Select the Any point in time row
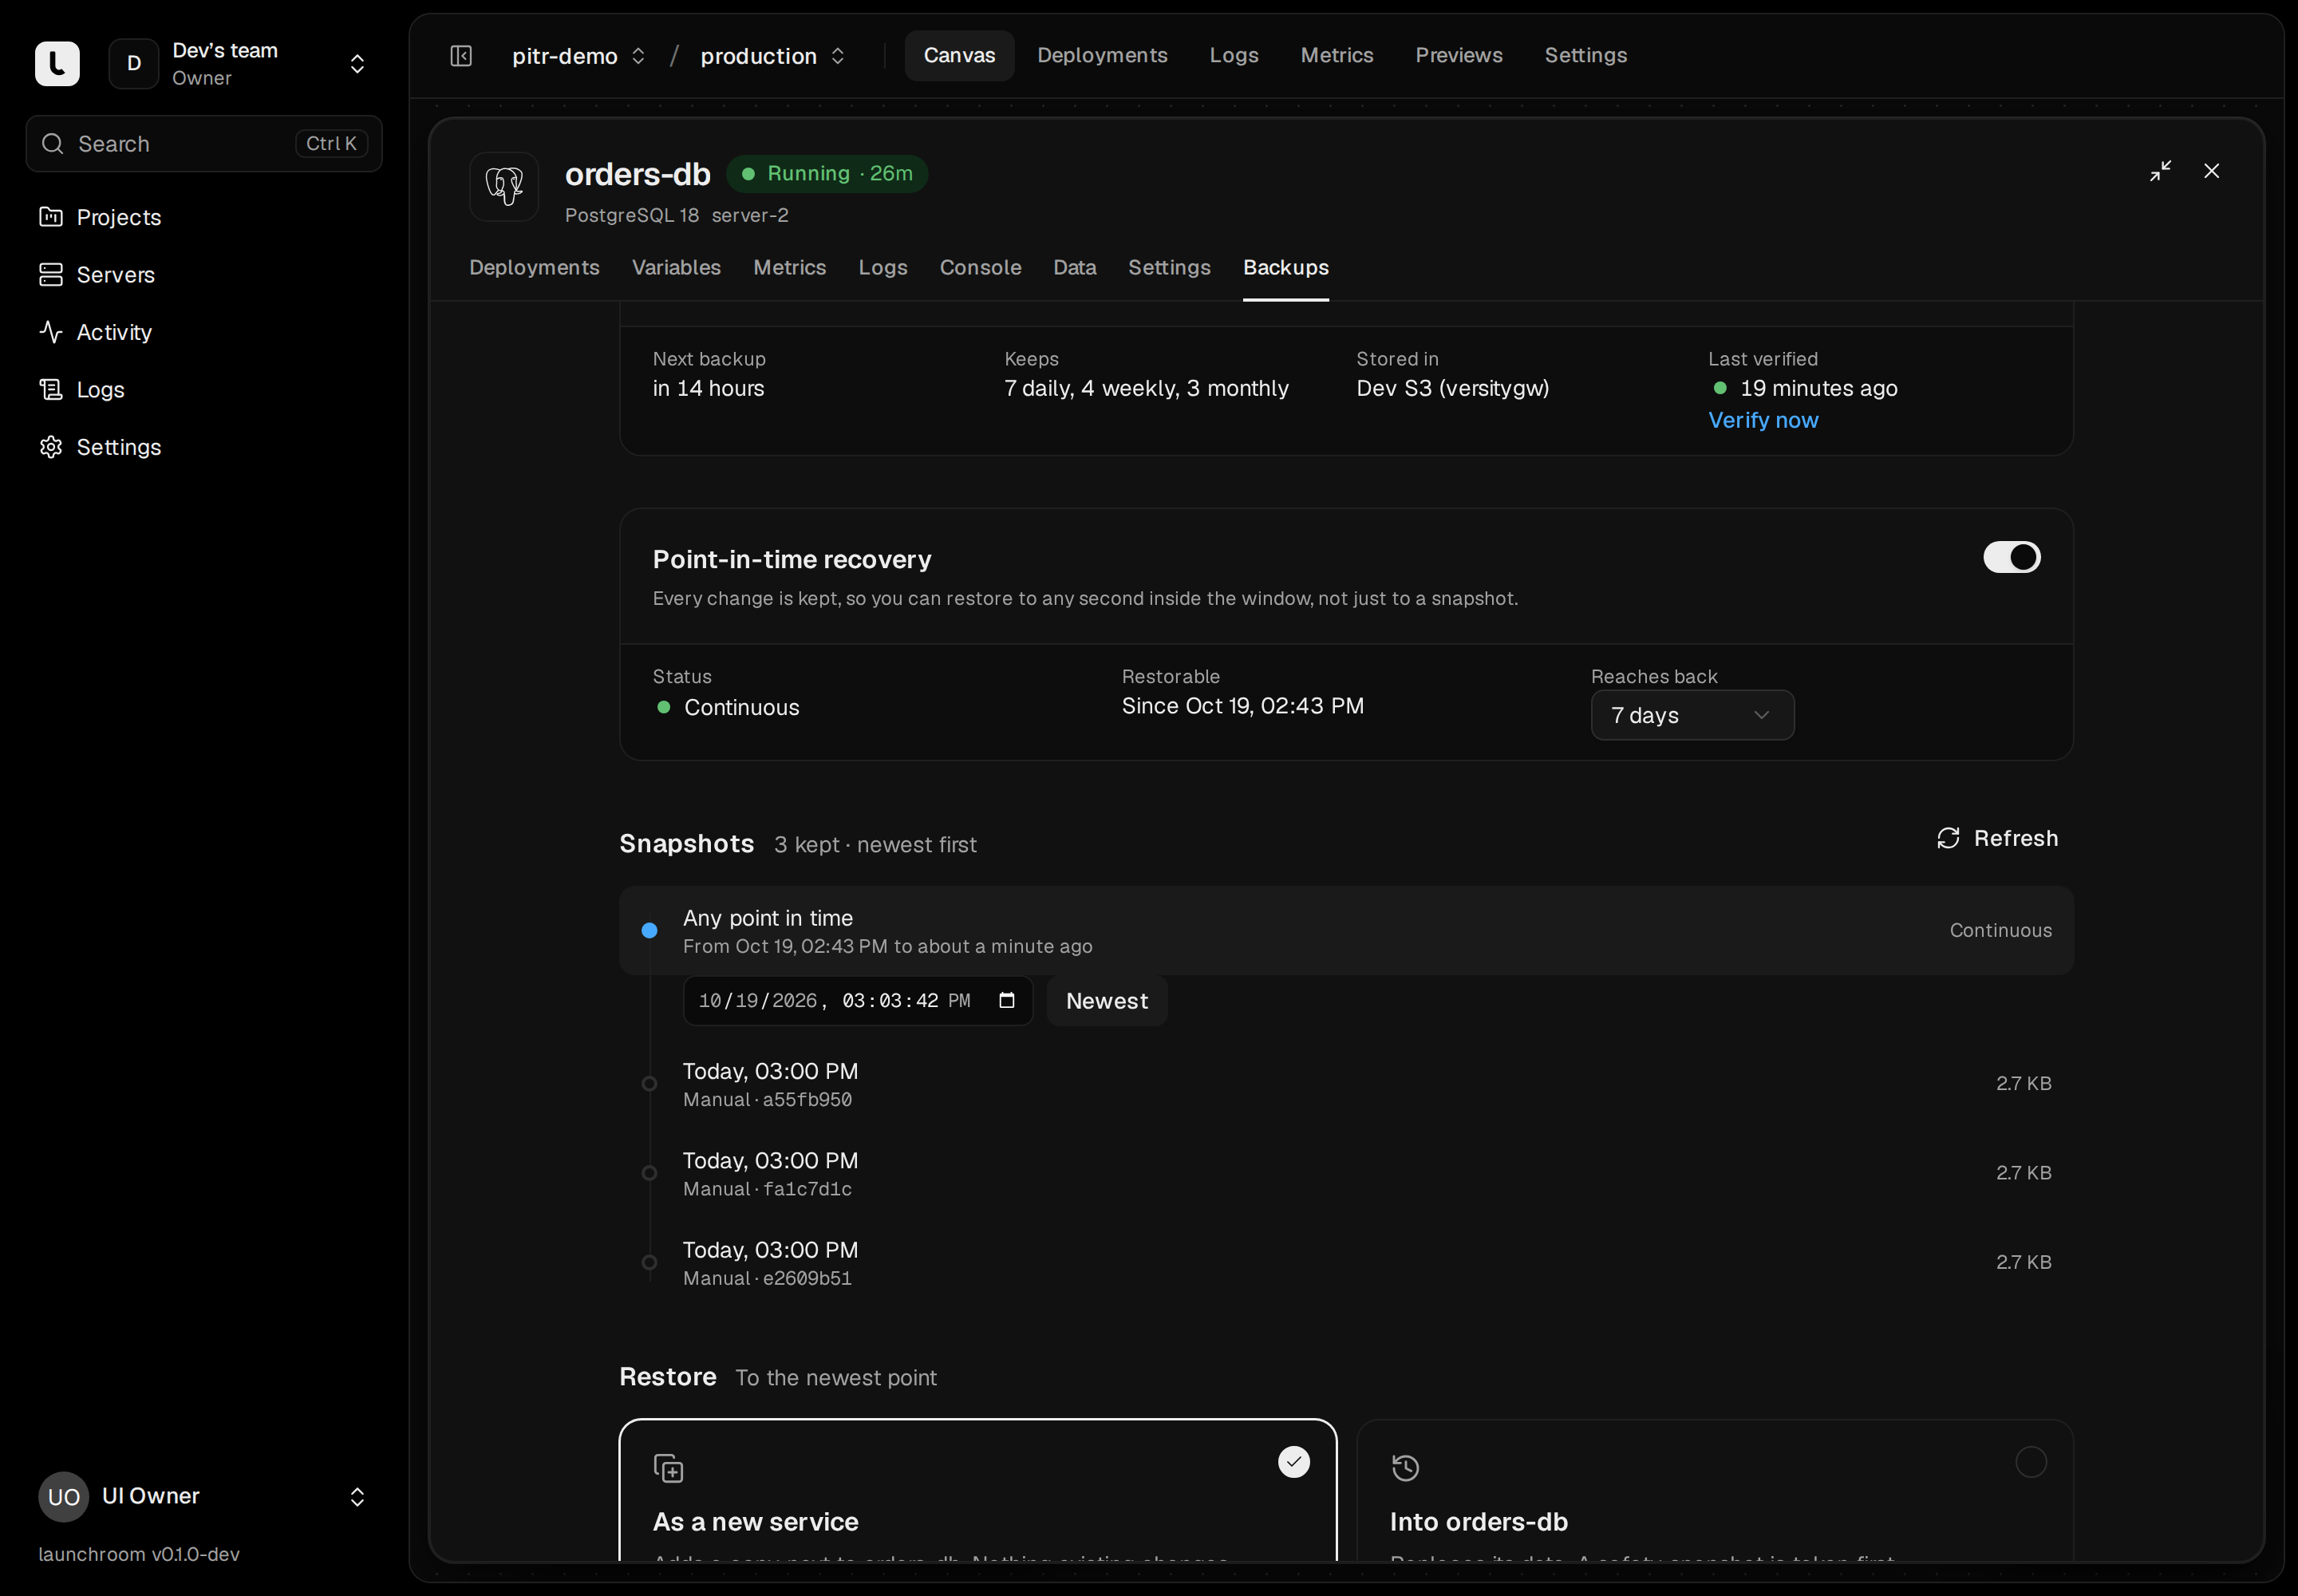The width and height of the screenshot is (2298, 1596). tap(1346, 931)
